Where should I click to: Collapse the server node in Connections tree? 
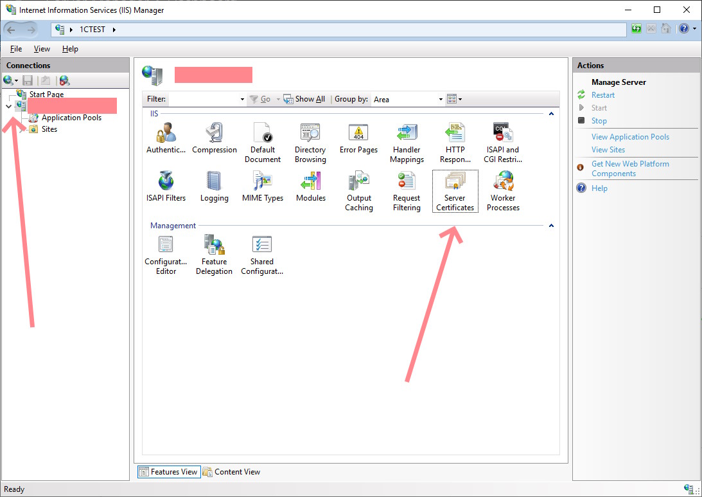pos(8,106)
